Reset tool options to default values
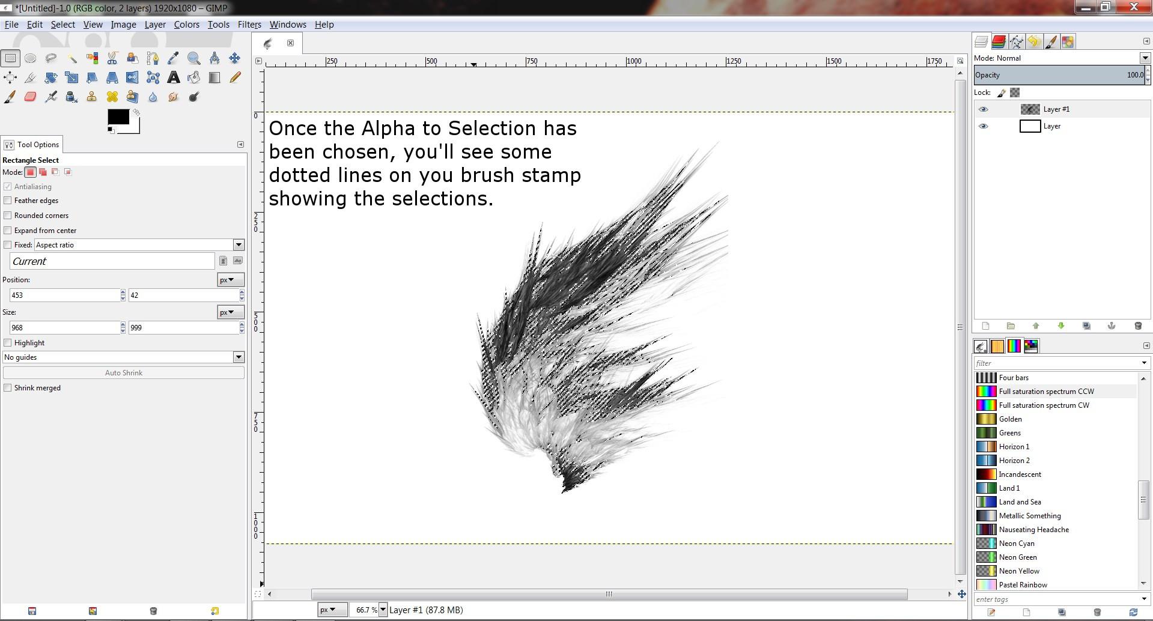 point(214,611)
